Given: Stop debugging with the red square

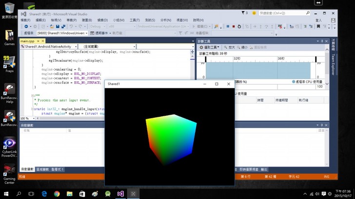Looking at the screenshot, I should click(234, 26).
